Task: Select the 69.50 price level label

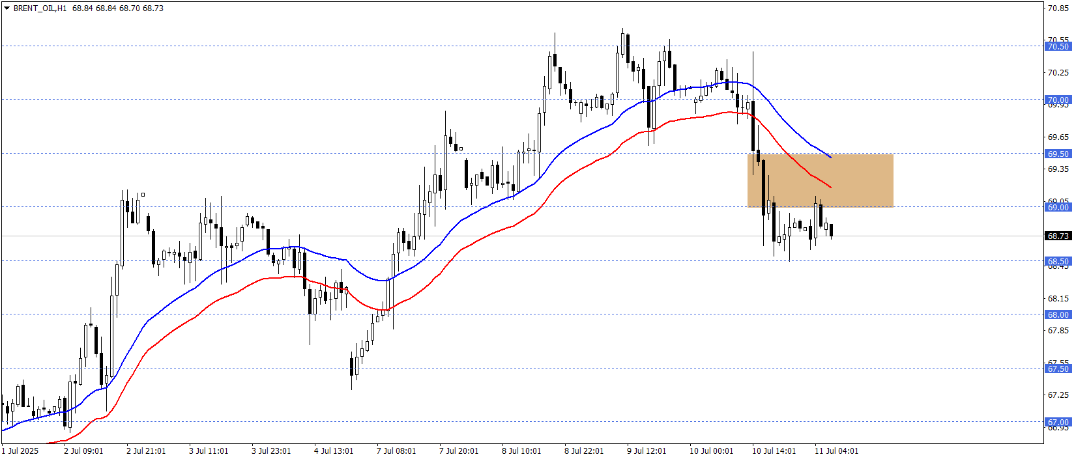Action: coord(1058,154)
